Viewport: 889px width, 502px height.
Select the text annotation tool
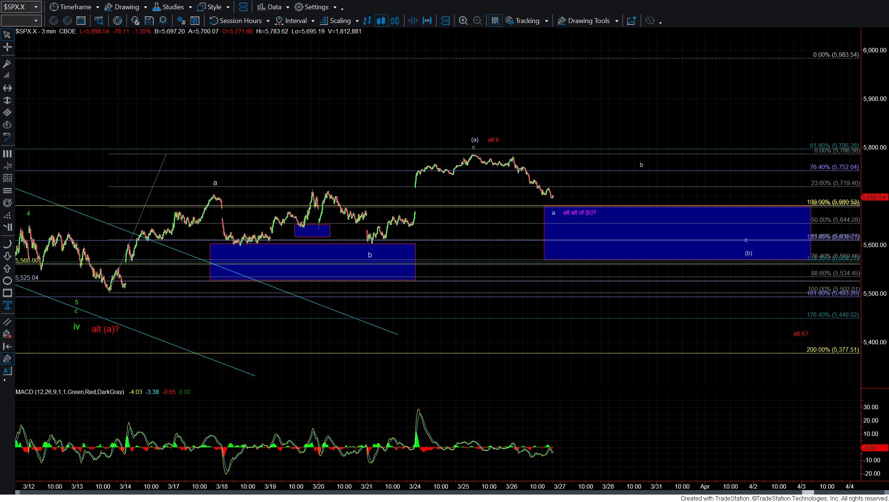(x=7, y=305)
